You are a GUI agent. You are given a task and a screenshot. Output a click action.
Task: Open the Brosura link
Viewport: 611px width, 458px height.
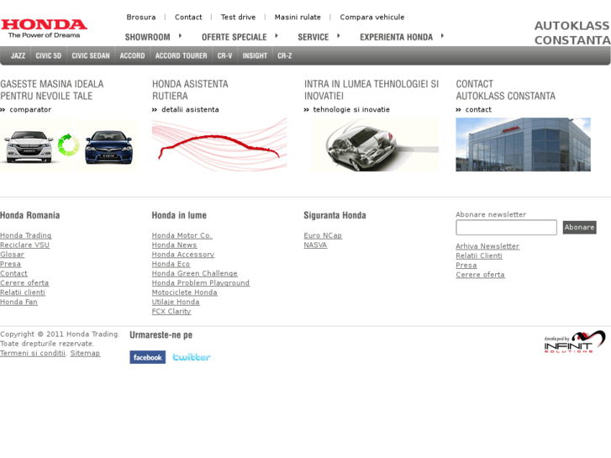[141, 17]
